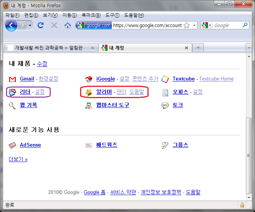Click the 개인정보 보호정책 footer link
This screenshot has height=212, width=255.
pos(161,192)
